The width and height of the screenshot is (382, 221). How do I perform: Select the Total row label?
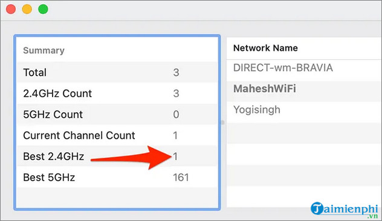pyautogui.click(x=35, y=72)
